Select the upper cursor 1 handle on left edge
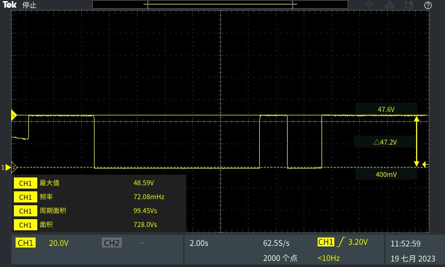The height and width of the screenshot is (267, 445). pos(14,115)
